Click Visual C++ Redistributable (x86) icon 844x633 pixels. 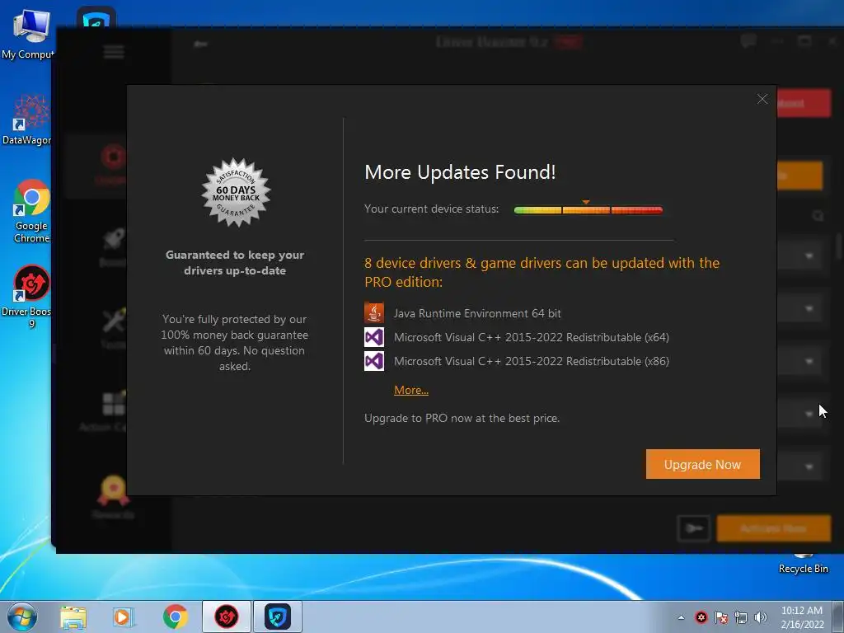click(x=374, y=361)
